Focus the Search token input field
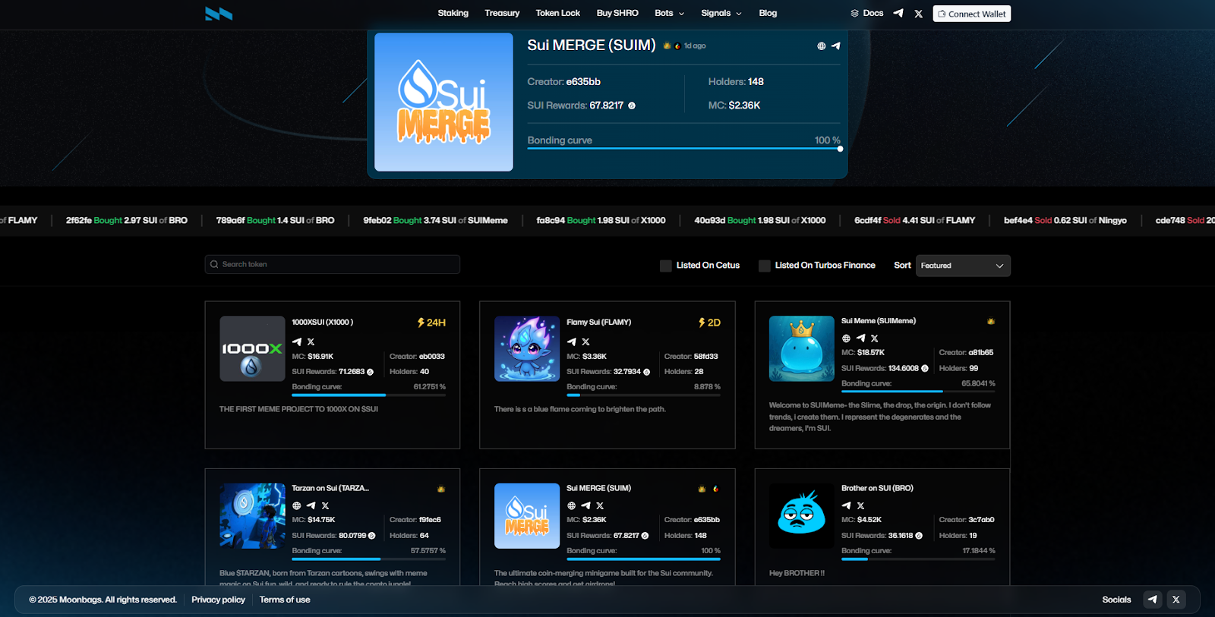This screenshot has width=1215, height=617. point(333,264)
